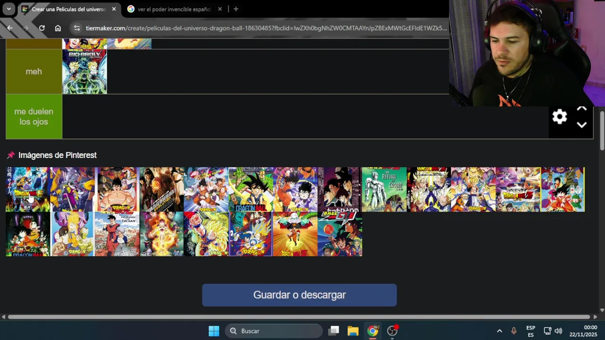605x340 pixels.
Task: Expand the tab search dropdown
Action: click(x=9, y=9)
